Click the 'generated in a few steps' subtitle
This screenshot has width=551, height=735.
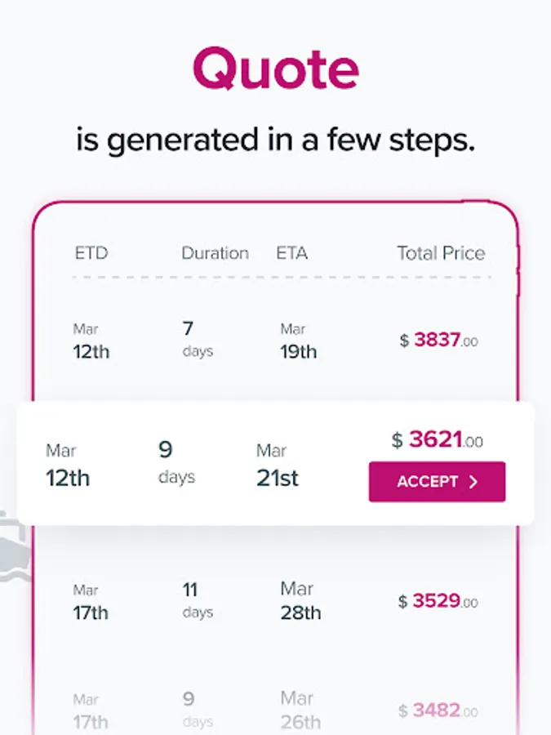(x=276, y=140)
